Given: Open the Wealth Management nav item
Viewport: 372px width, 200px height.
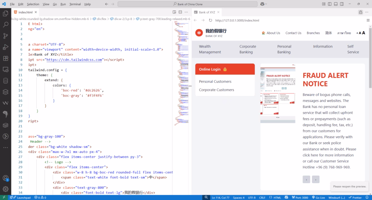Looking at the screenshot, I should (210, 49).
